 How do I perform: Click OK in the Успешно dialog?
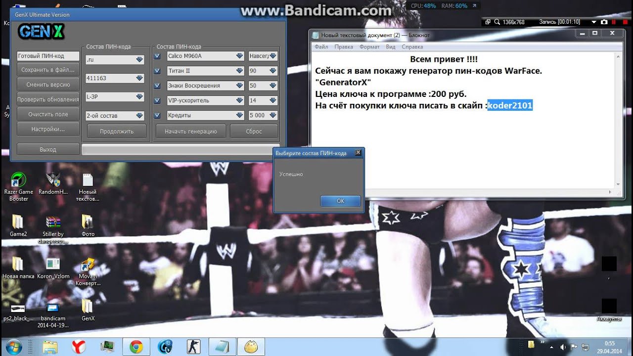tap(340, 201)
